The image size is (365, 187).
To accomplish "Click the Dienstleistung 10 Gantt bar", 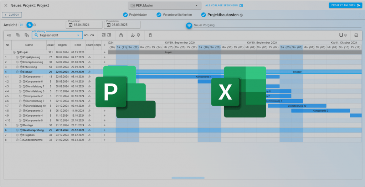I will tap(297, 106).
